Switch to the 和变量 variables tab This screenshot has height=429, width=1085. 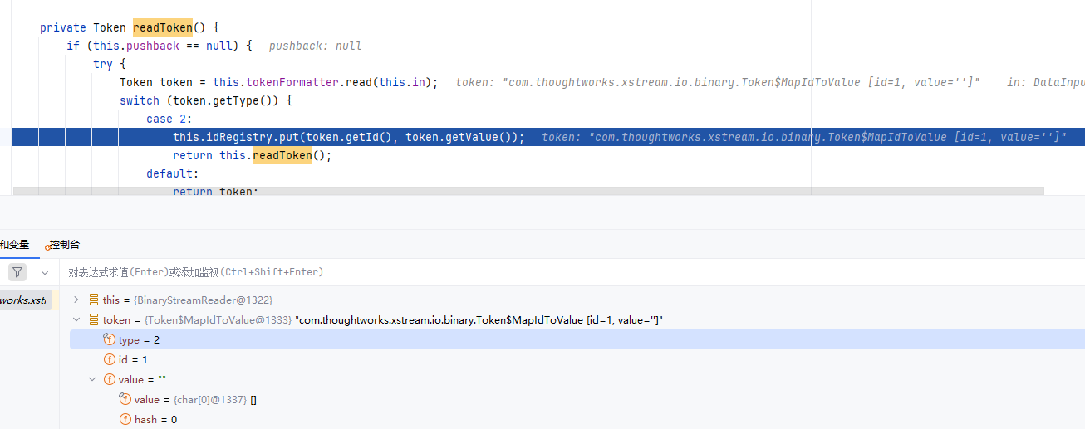[14, 245]
